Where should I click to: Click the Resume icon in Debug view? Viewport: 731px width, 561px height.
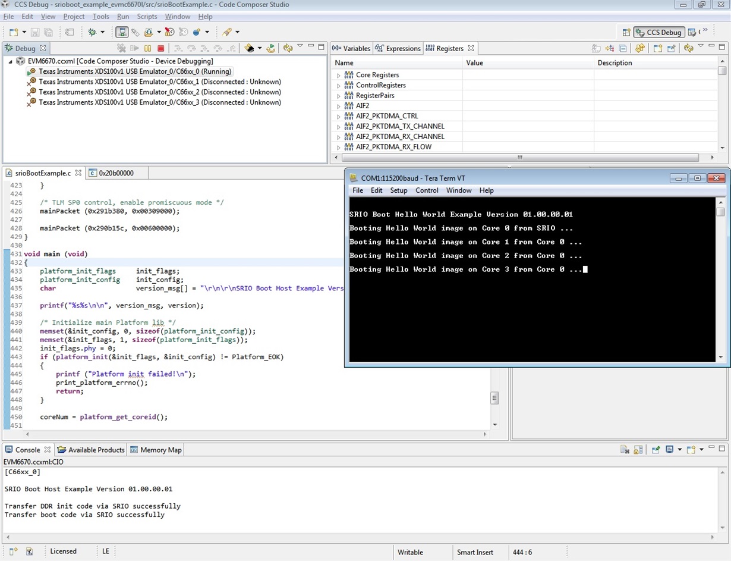pos(136,48)
